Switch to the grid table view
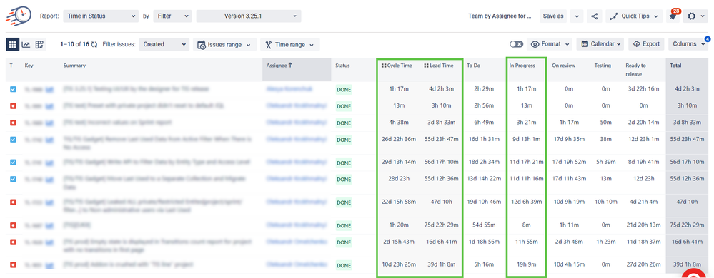The width and height of the screenshot is (714, 278). 13,44
